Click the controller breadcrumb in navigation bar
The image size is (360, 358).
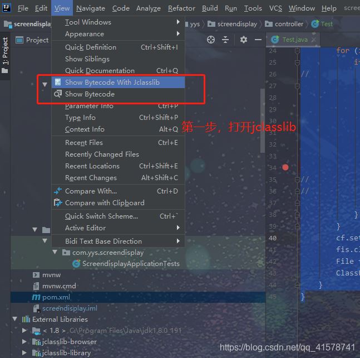point(289,24)
